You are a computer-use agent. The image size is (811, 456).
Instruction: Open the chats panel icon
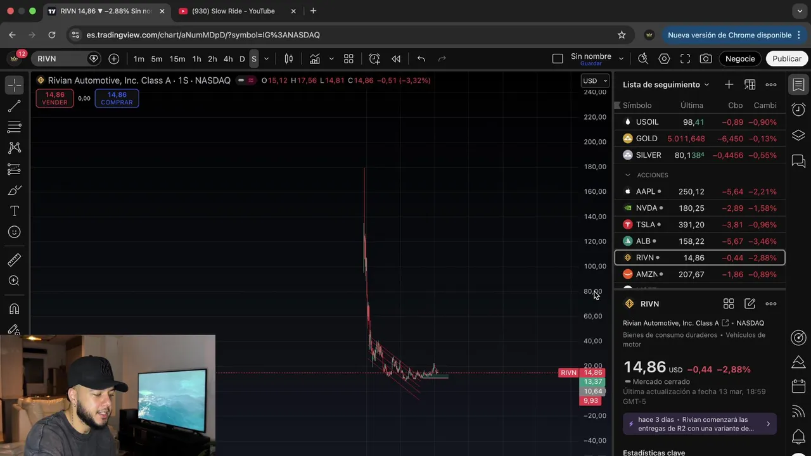pos(799,161)
